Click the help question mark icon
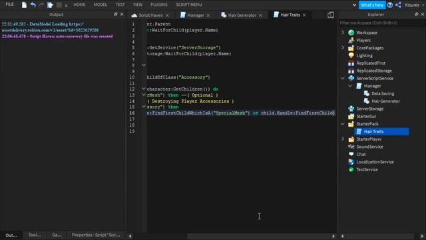 click(x=390, y=5)
